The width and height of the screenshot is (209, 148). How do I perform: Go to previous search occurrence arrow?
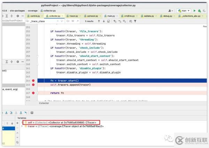99,21
